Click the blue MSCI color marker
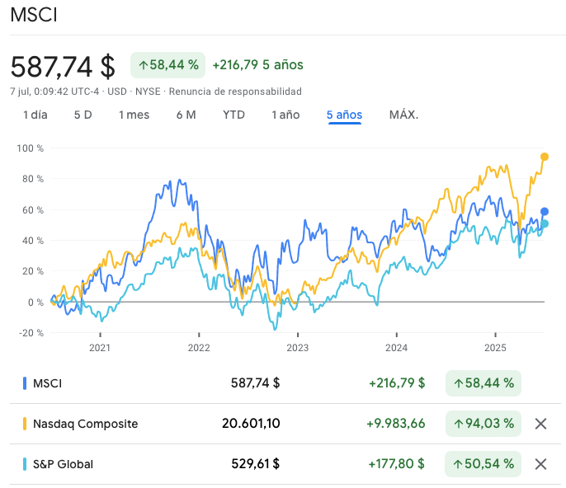Image resolution: width=566 pixels, height=488 pixels. pyautogui.click(x=25, y=383)
